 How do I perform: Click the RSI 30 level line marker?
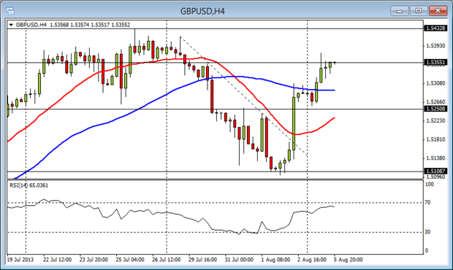pyautogui.click(x=427, y=232)
